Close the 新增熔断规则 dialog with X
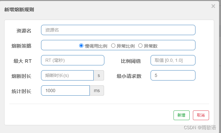221x133 pixels. (213, 6)
